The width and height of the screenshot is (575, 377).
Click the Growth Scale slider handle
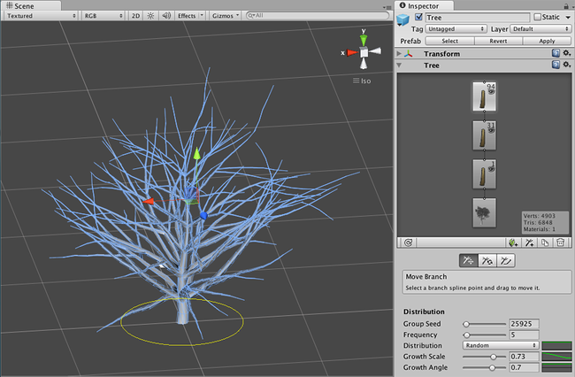pos(493,356)
